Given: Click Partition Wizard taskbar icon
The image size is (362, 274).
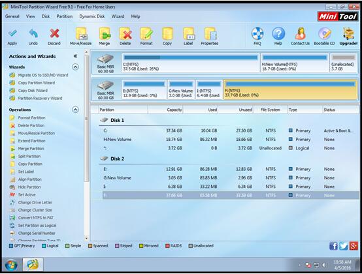Looking at the screenshot, I should (33, 265).
